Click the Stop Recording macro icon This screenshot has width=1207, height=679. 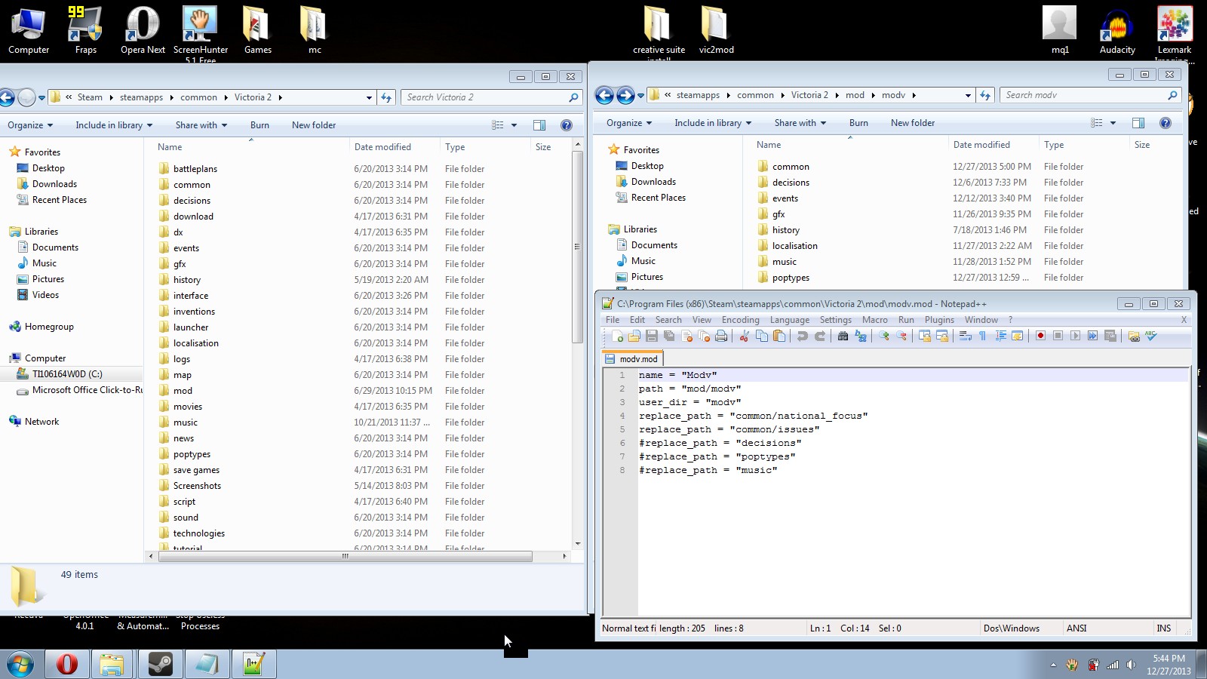coord(1058,336)
